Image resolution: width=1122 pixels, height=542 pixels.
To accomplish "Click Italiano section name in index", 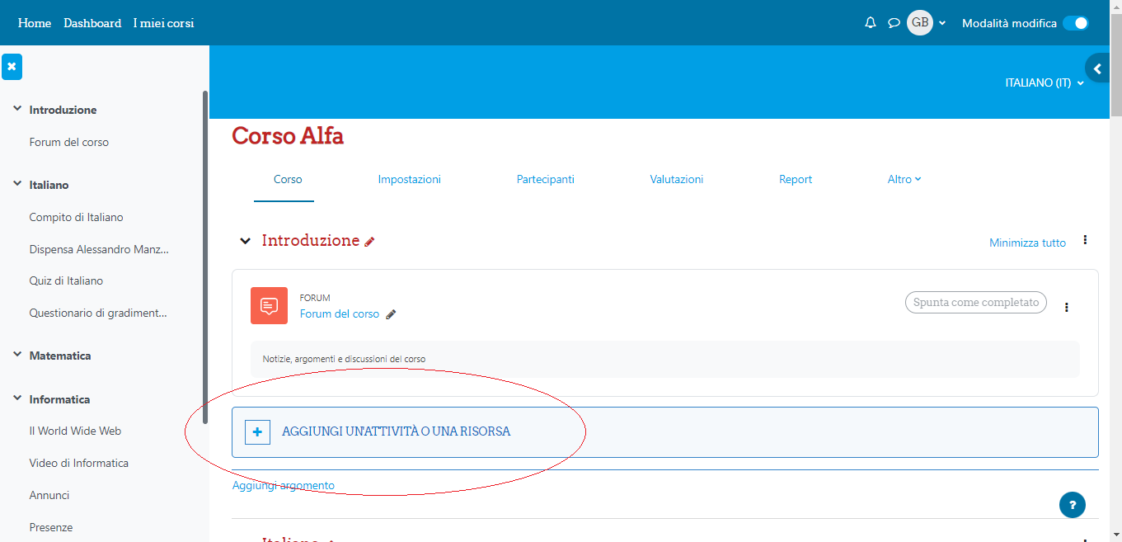I will tap(49, 185).
